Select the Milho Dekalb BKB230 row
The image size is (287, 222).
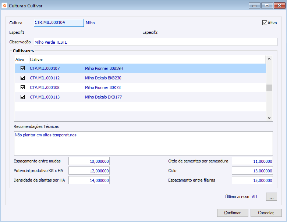[140, 78]
